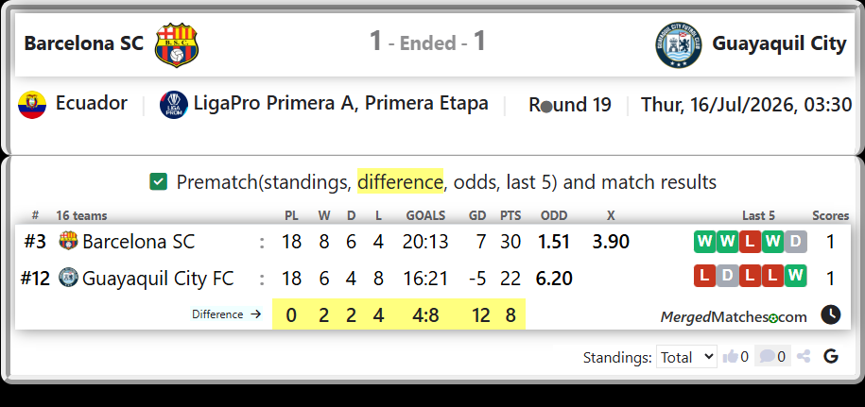Click the share icon

click(x=804, y=357)
